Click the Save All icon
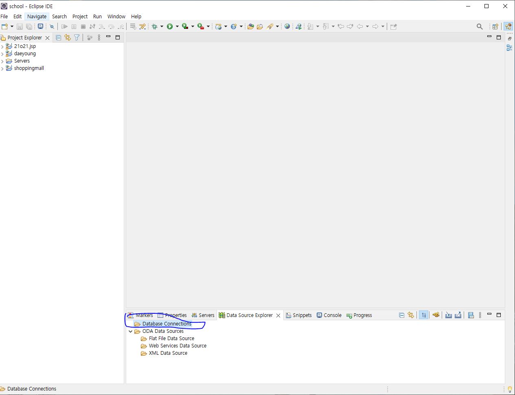Image resolution: width=515 pixels, height=395 pixels. click(28, 26)
